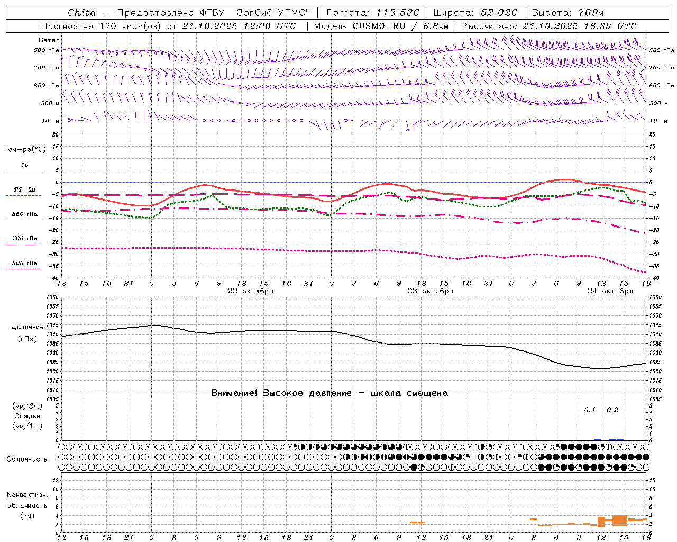Select 850 гПа entry in temperature legend
Screen dimensions: 677x542
click(25, 214)
